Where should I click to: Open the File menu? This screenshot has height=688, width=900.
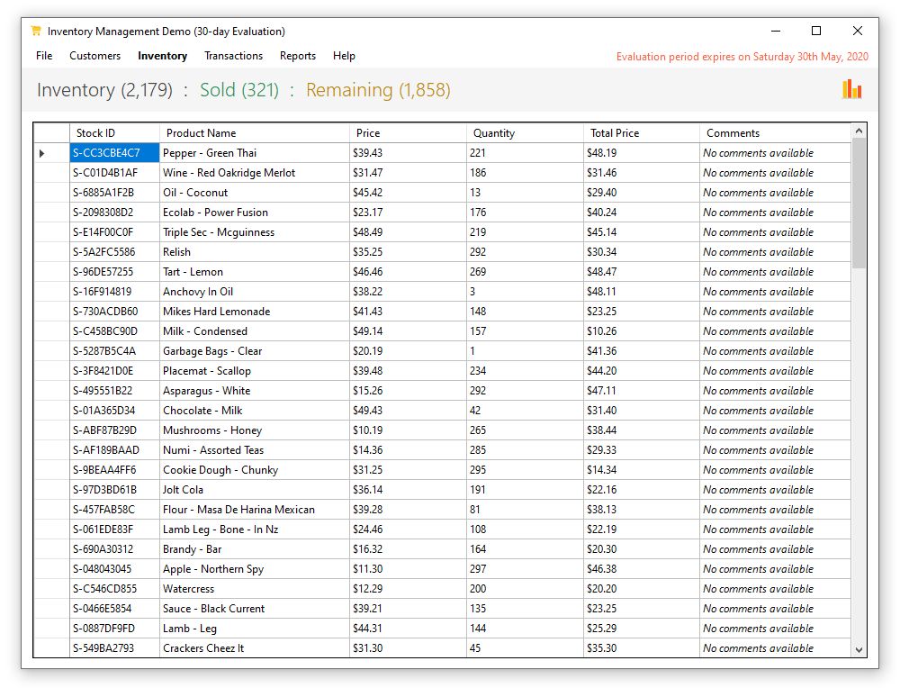pos(44,56)
